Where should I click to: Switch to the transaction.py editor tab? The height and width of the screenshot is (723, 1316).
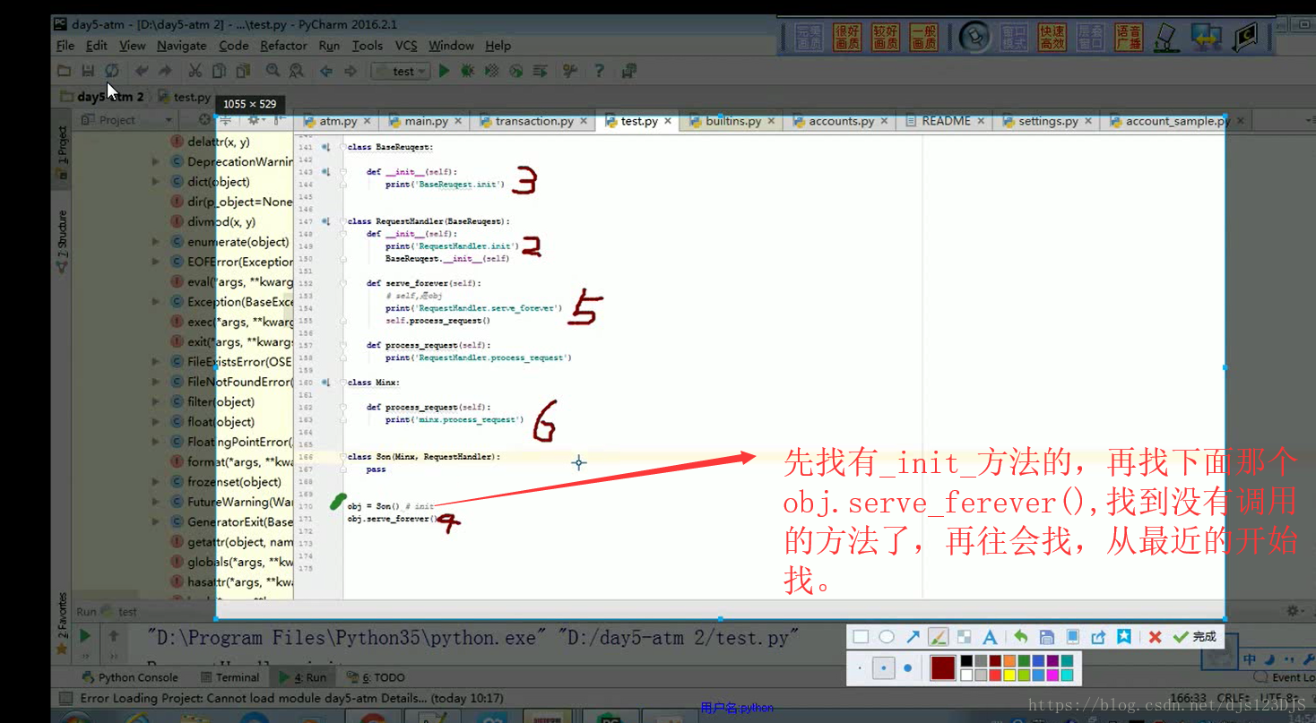click(534, 121)
